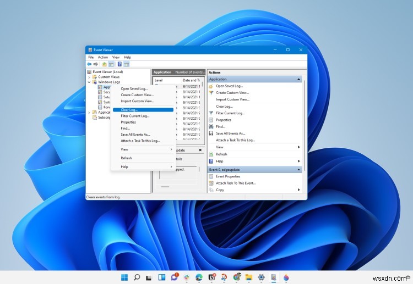
Task: Collapse the Event 0, edgeupdate section
Action: 298,170
